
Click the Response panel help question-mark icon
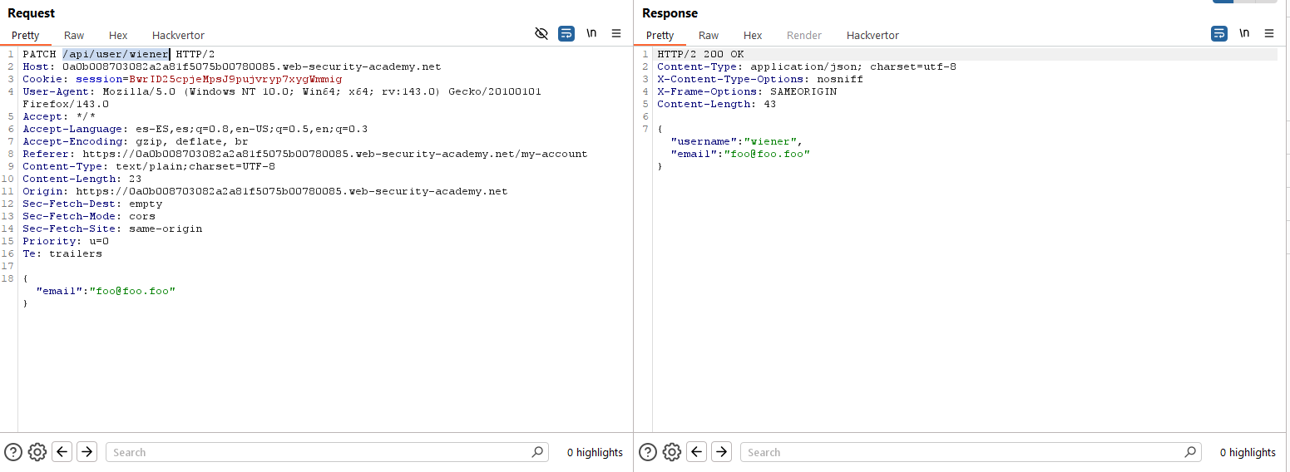648,452
